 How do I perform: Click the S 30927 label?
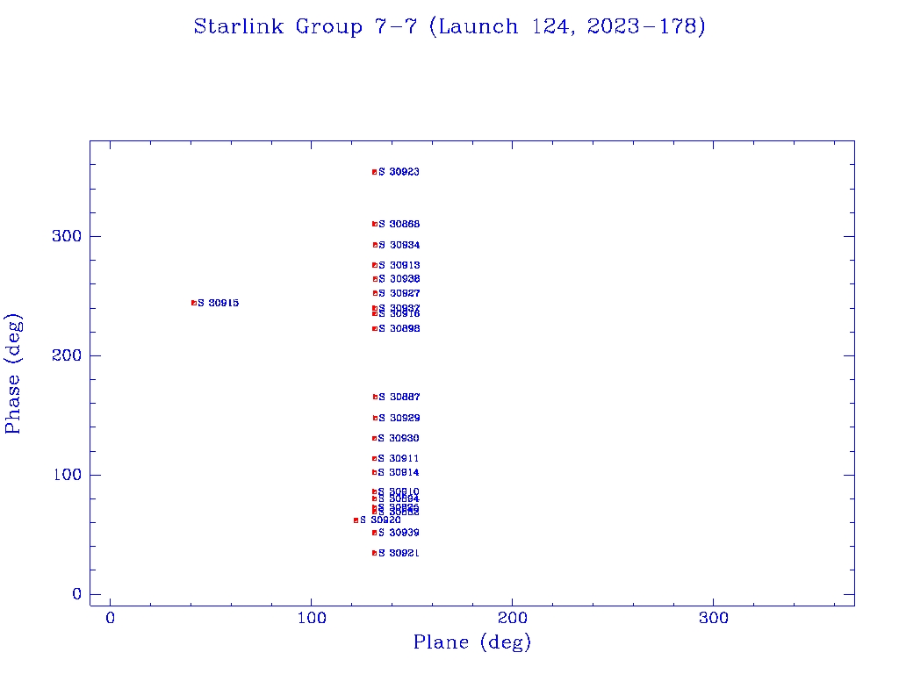(x=399, y=293)
